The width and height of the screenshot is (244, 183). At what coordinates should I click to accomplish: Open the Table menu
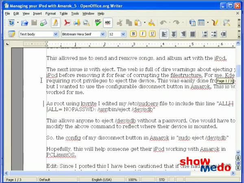point(63,14)
